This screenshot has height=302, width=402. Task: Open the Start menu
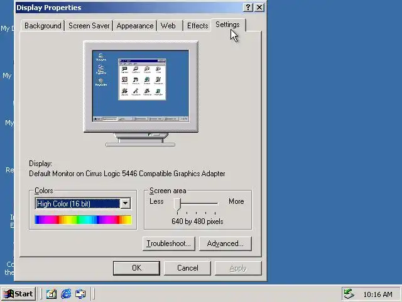point(18,294)
